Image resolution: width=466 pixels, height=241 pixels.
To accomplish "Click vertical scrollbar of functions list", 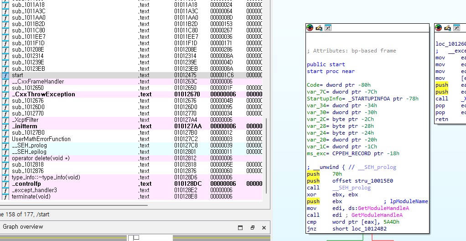I will click(266, 156).
